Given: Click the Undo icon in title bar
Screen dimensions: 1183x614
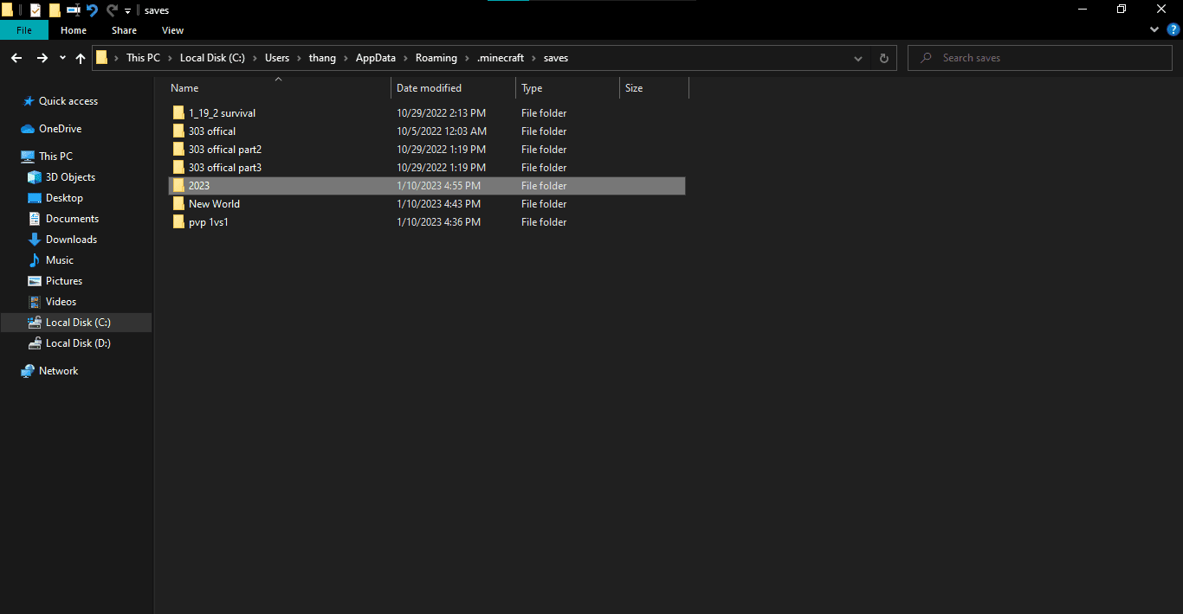Looking at the screenshot, I should (x=93, y=10).
